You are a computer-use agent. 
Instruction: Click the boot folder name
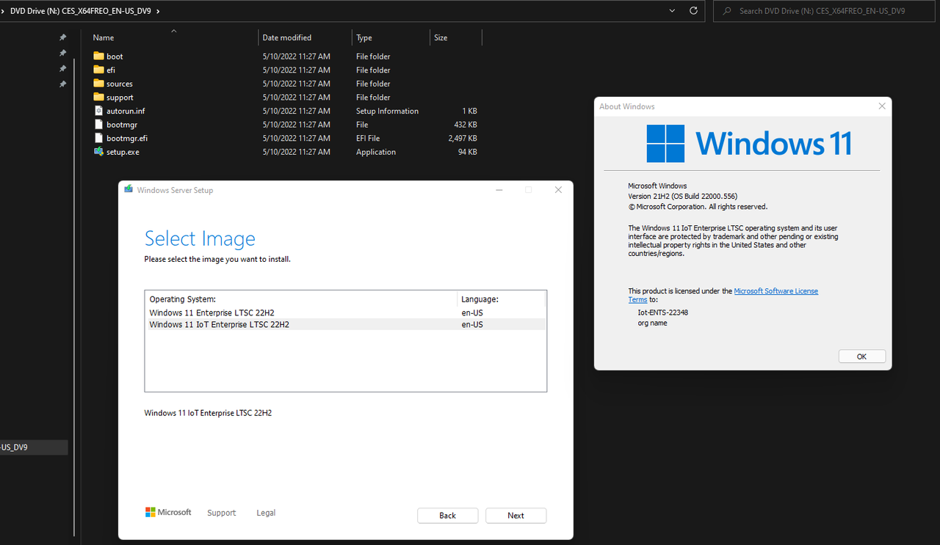[115, 56]
